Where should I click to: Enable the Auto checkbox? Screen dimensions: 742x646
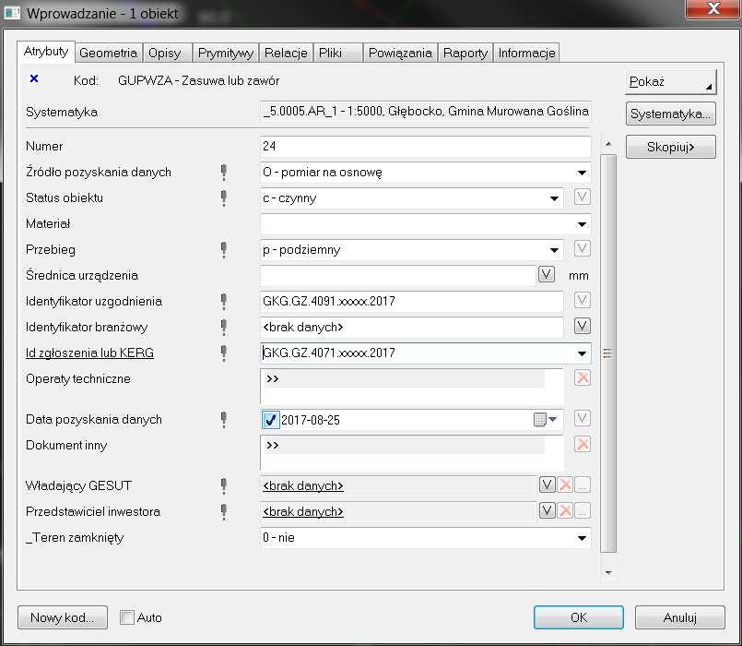[x=127, y=617]
